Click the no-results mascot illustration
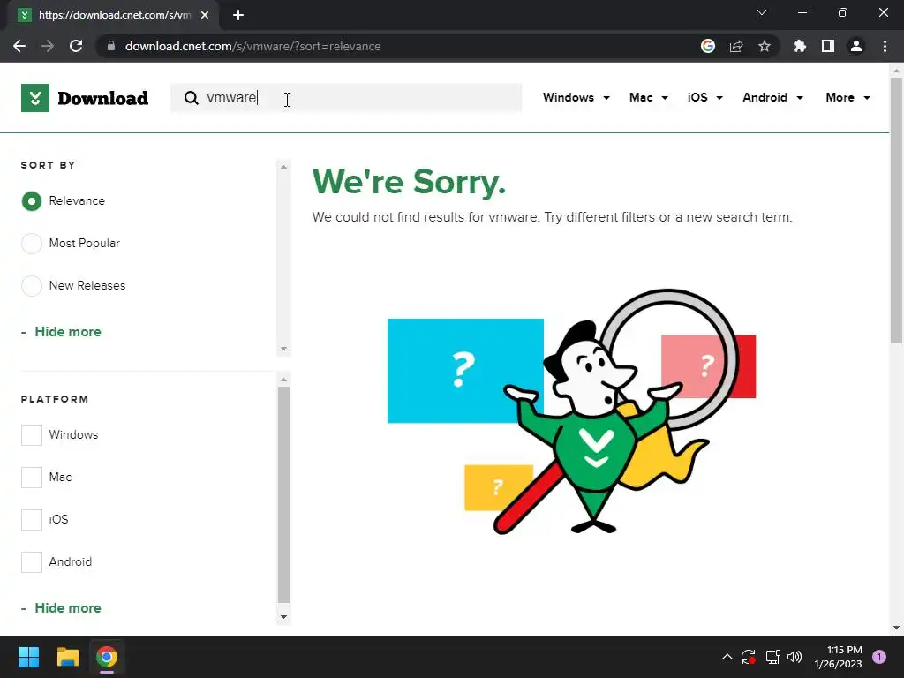The width and height of the screenshot is (904, 678). (571, 411)
